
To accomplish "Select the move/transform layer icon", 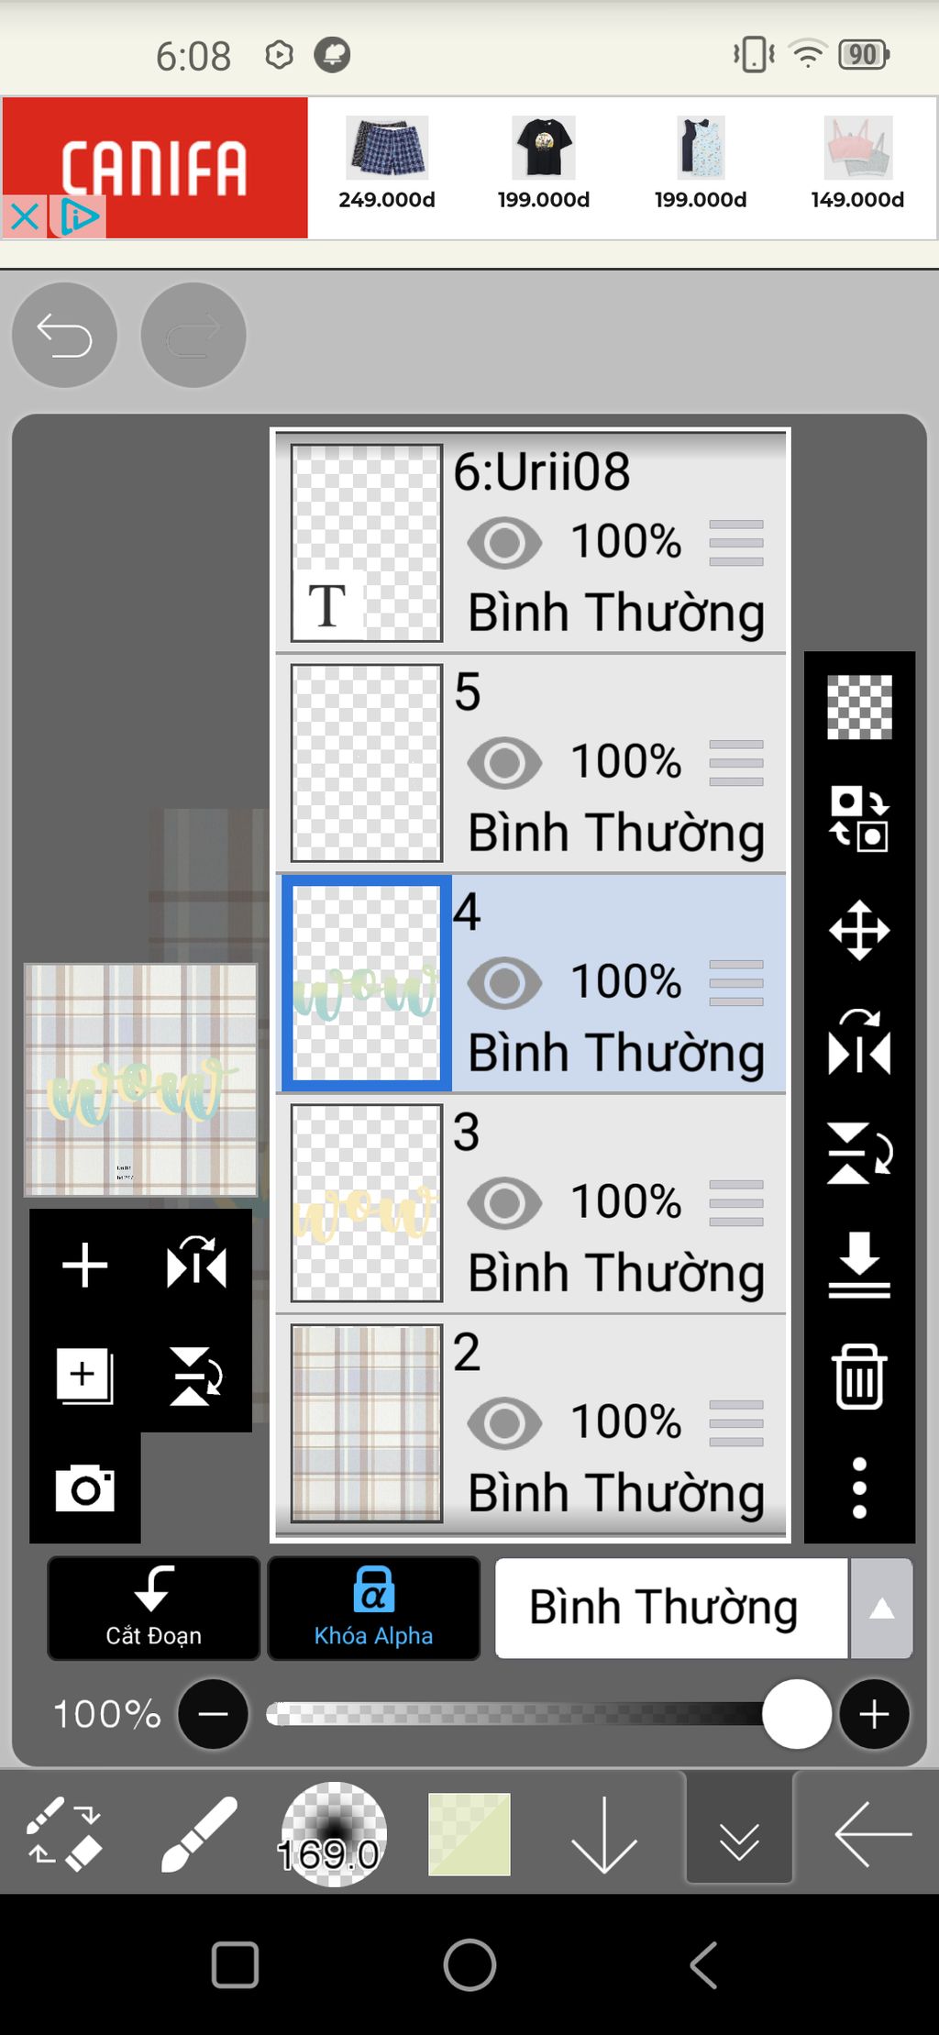I will pyautogui.click(x=859, y=930).
